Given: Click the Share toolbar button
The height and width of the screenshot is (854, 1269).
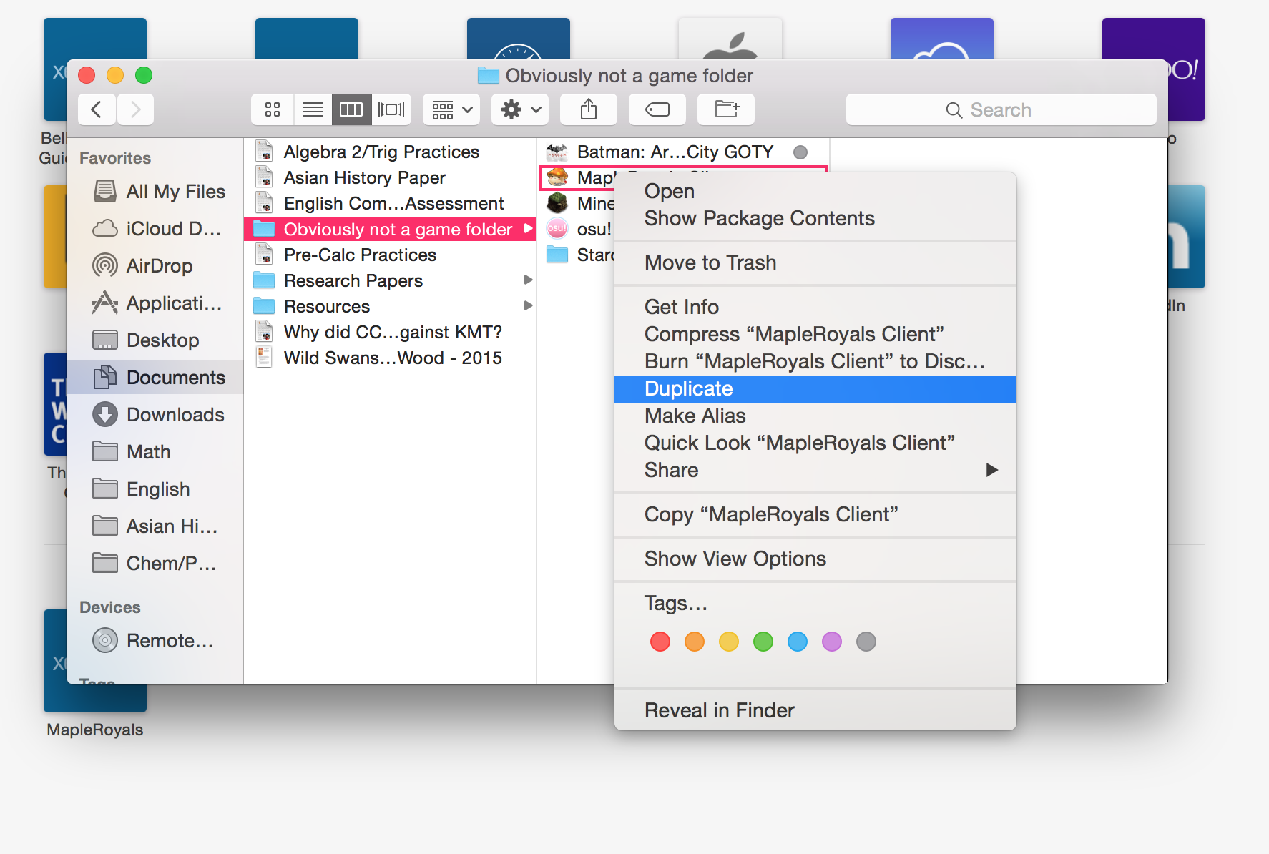Looking at the screenshot, I should (589, 109).
